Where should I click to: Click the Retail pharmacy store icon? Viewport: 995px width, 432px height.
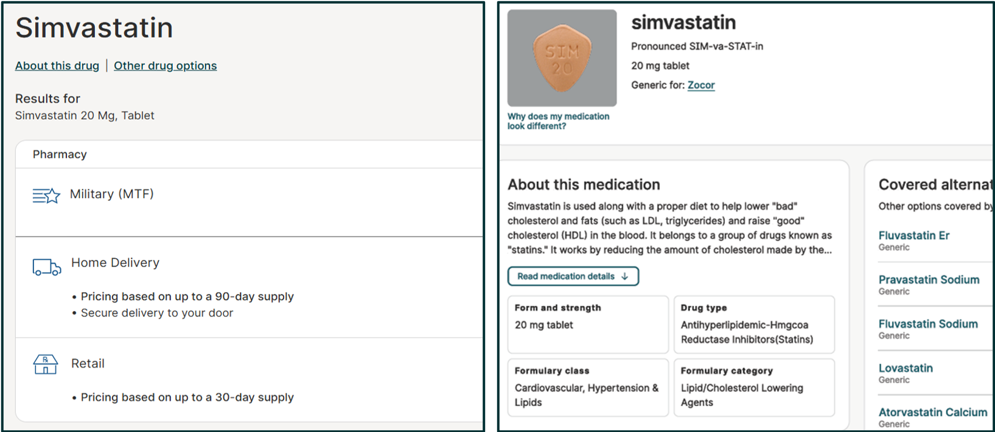[x=46, y=364]
